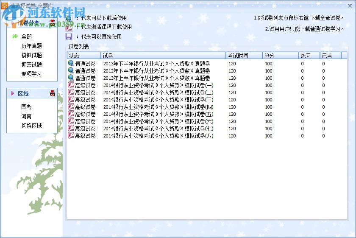Sort by 考试时间 column header
The image size is (356, 238).
(244, 56)
